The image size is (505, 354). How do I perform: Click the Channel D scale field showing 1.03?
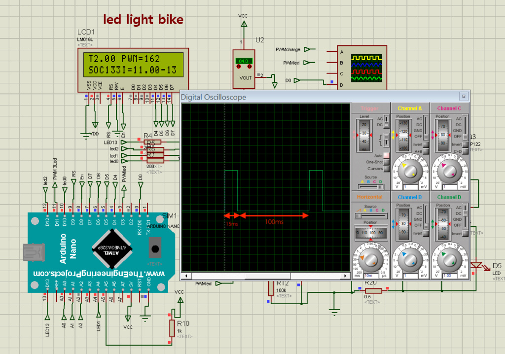tap(450, 276)
